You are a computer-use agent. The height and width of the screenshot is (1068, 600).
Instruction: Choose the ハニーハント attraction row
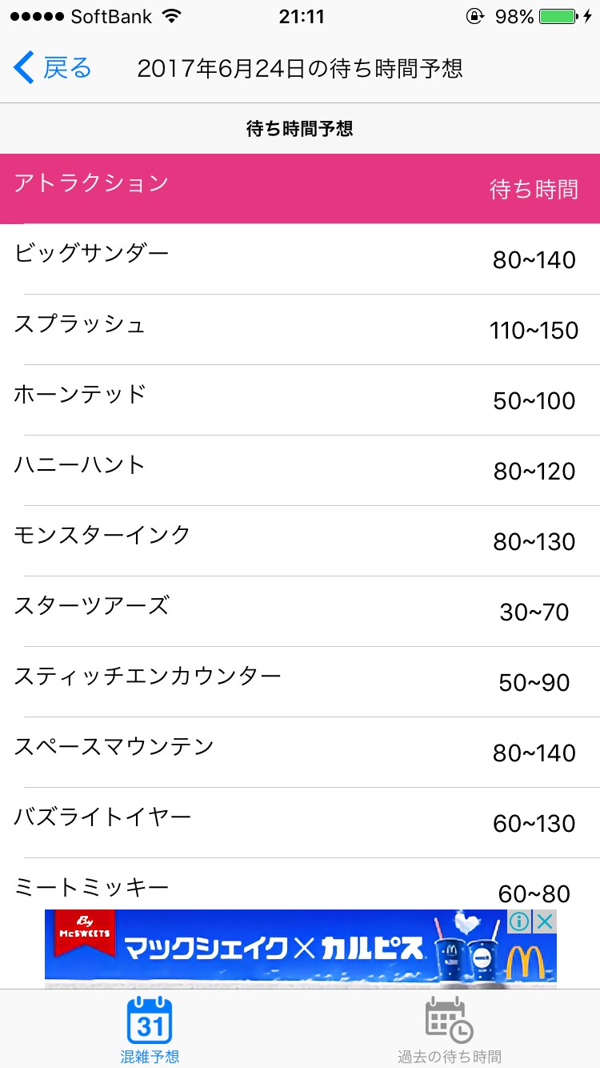click(x=300, y=470)
